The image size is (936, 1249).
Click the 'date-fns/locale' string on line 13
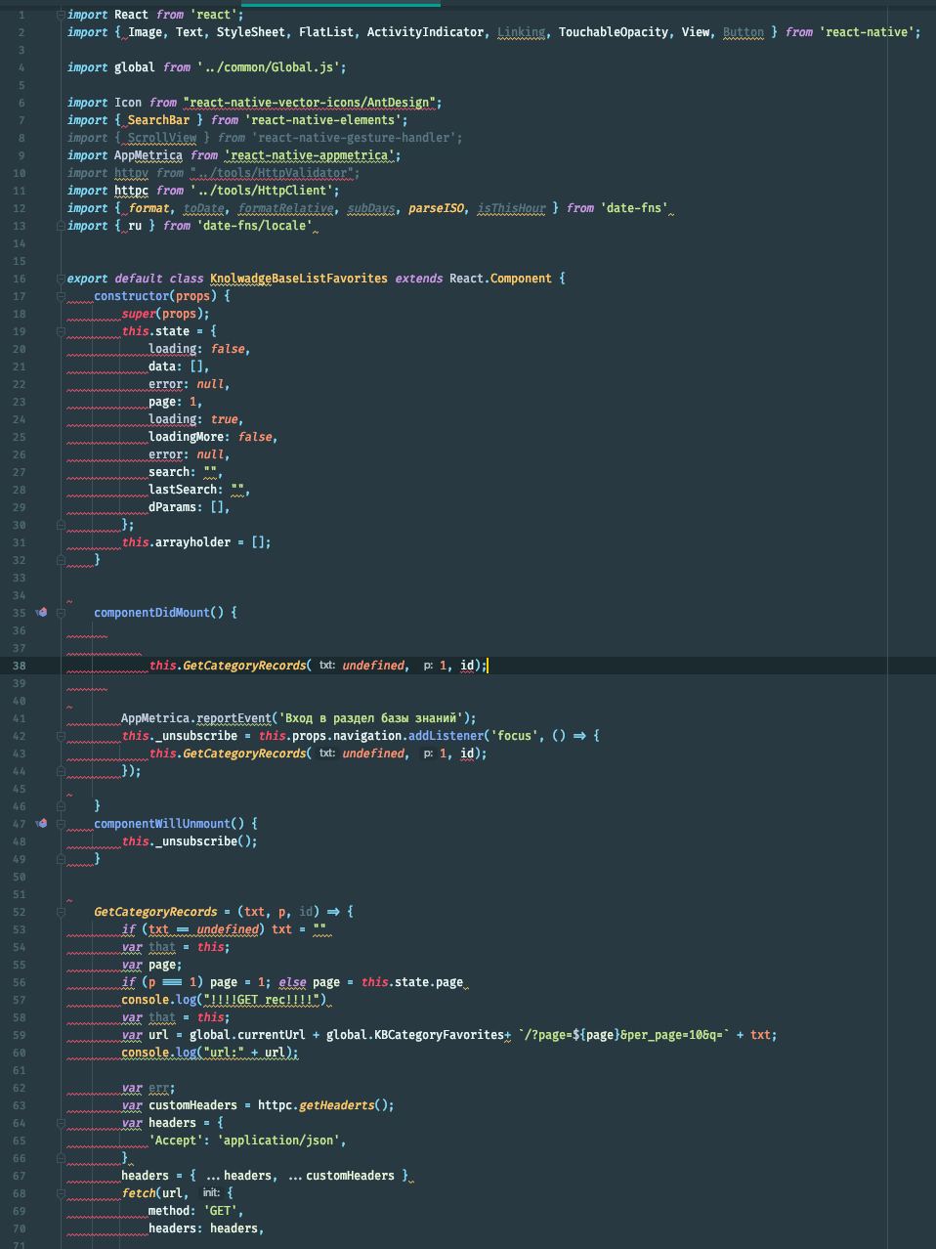pyautogui.click(x=254, y=226)
